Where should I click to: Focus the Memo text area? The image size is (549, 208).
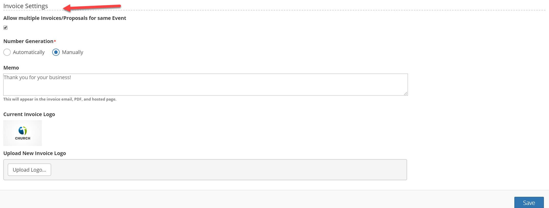(x=205, y=85)
